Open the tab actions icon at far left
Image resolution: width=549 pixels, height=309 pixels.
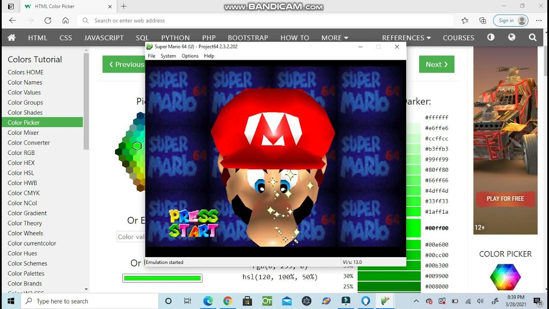11,6
